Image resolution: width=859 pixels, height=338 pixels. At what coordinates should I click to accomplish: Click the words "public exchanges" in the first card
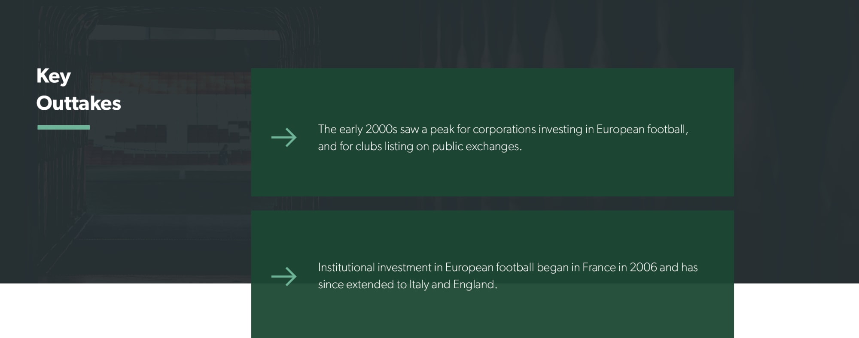coord(476,146)
